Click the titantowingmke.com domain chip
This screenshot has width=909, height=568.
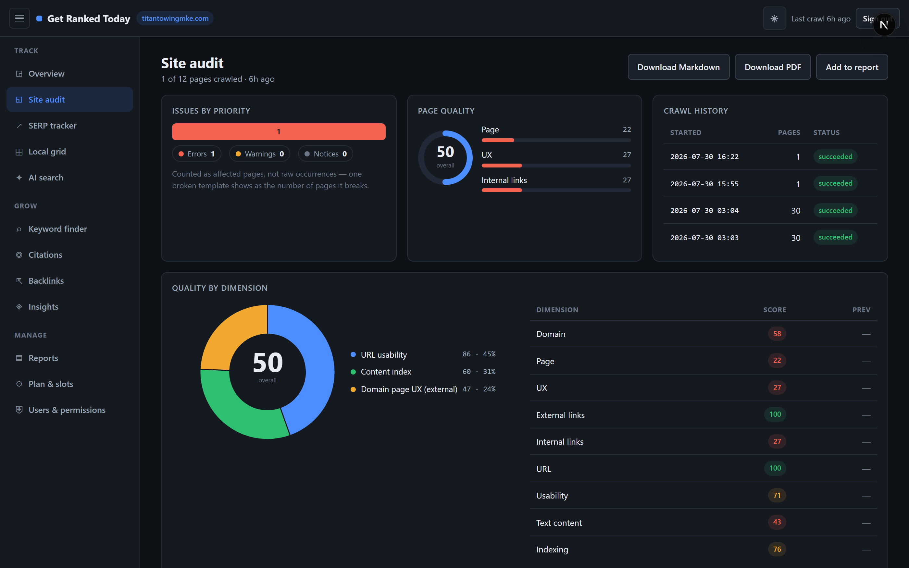tap(175, 19)
